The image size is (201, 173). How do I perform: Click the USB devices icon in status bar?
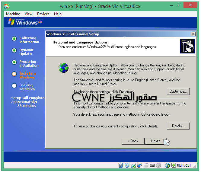pos(133,165)
